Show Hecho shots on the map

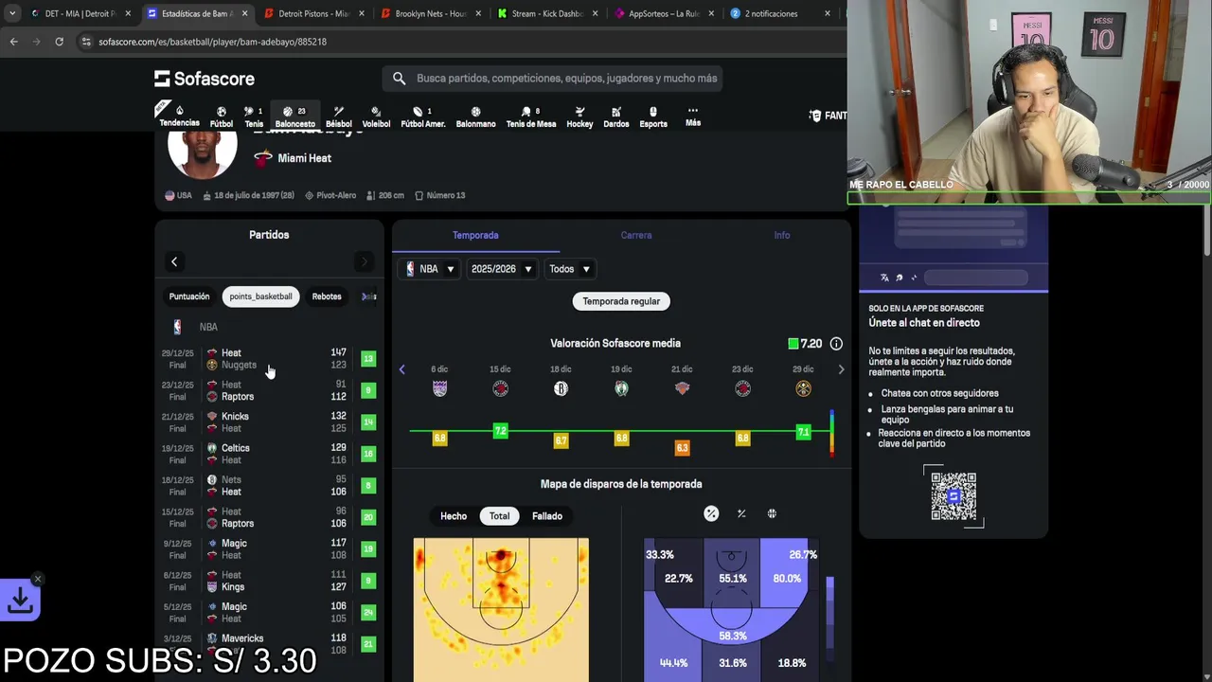pos(454,516)
